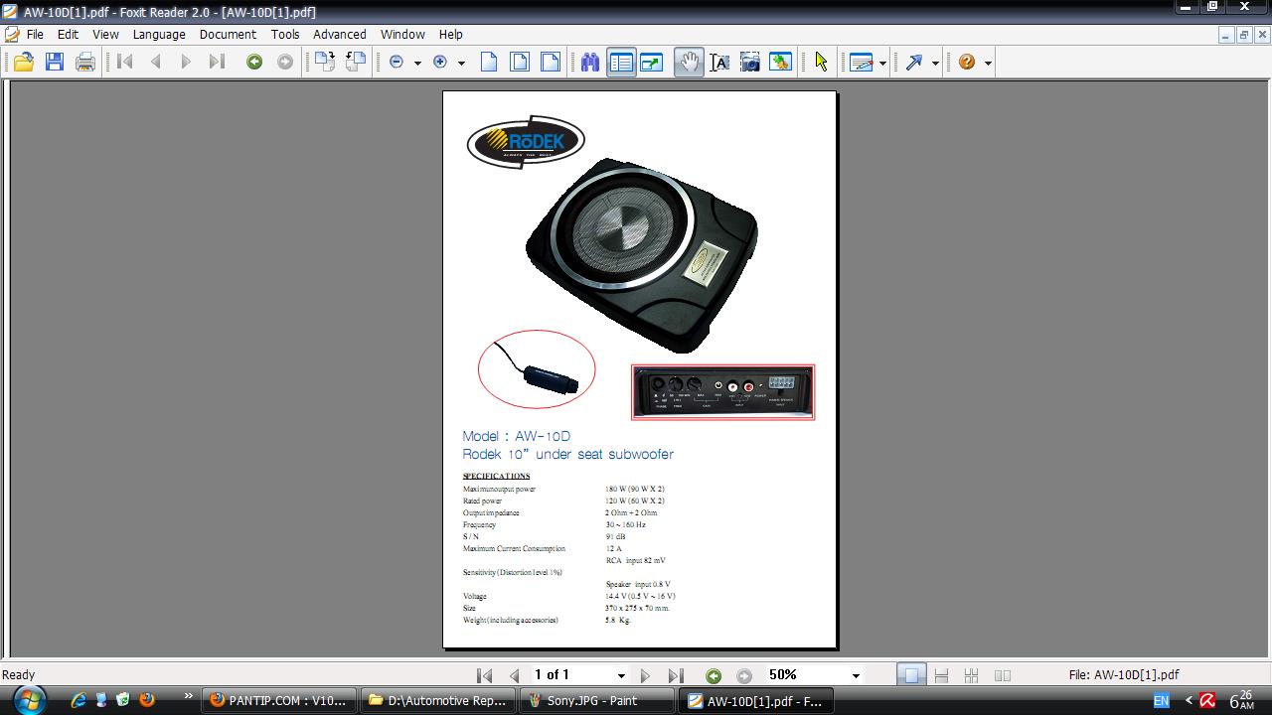Open the Tools menu
The width and height of the screenshot is (1272, 715).
click(x=285, y=34)
